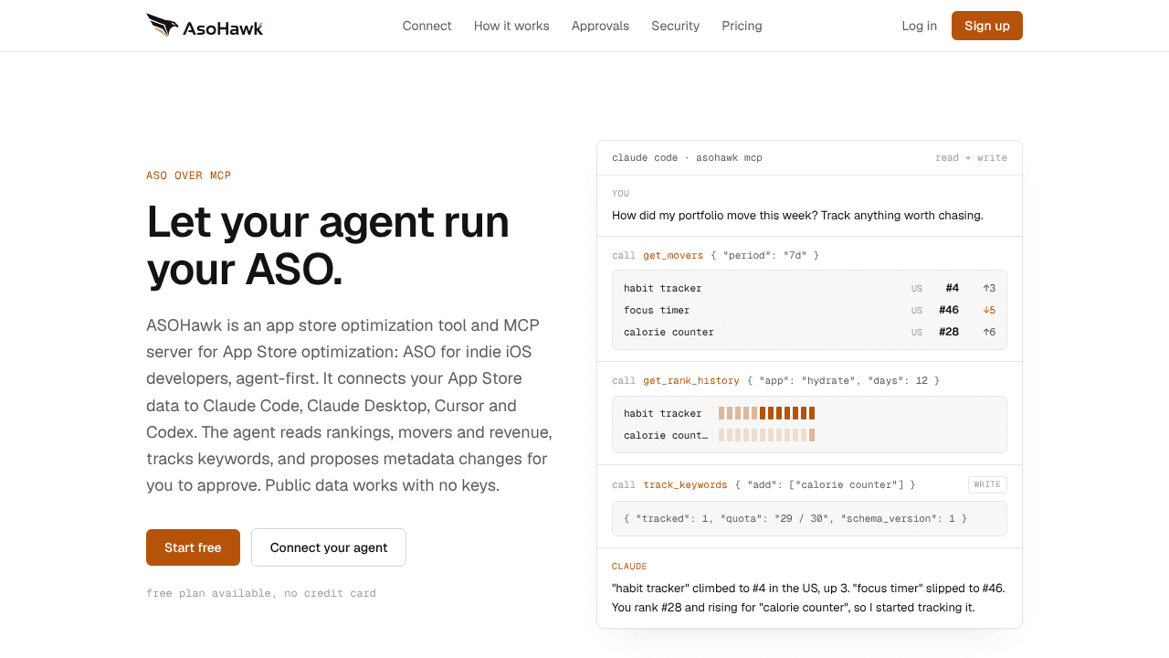
Task: Open the Security nav item
Action: point(675,26)
